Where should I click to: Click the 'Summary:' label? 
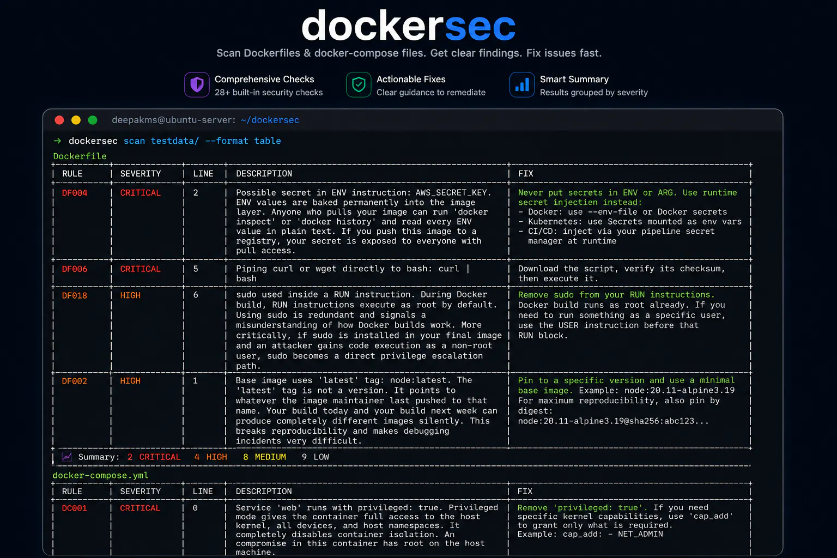pos(99,457)
